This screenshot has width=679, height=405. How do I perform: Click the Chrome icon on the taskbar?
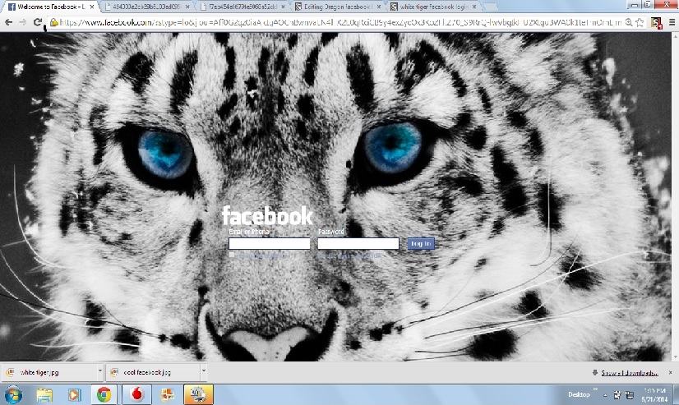pos(104,394)
